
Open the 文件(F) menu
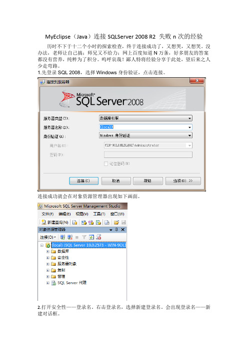click(x=47, y=214)
